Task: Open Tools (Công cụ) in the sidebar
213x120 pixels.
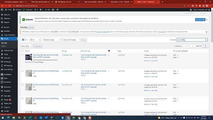Action: pyautogui.click(x=7, y=107)
